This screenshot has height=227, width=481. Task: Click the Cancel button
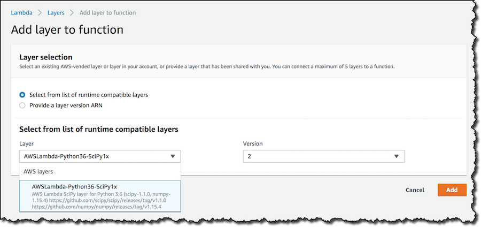[415, 190]
